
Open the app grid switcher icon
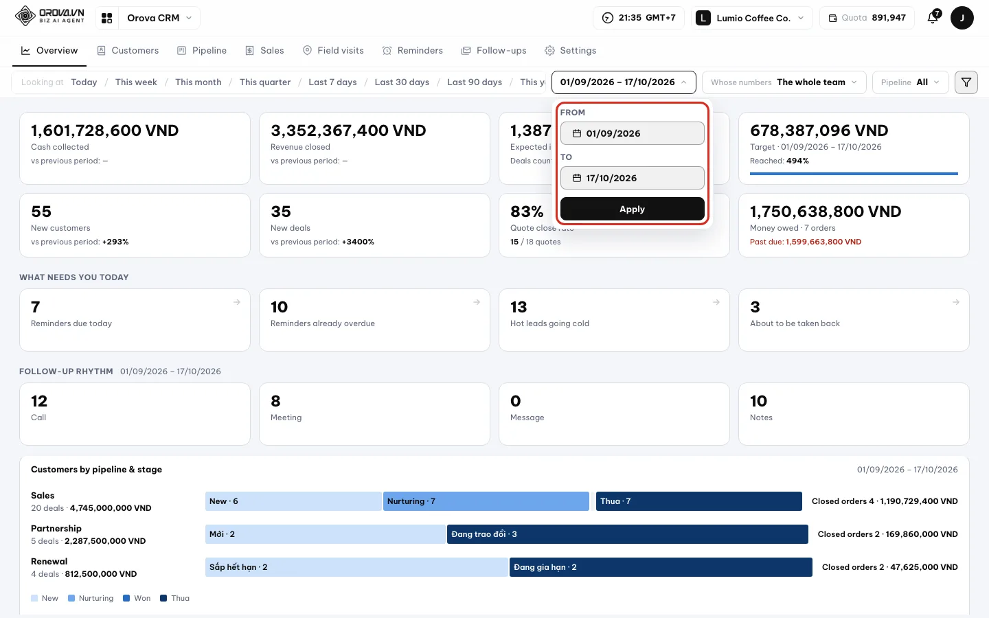[x=107, y=18]
